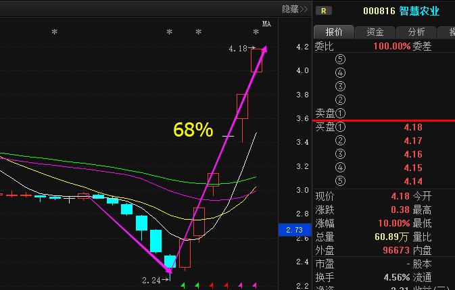The width and height of the screenshot is (455, 290).
Task: Click stock code 000816
Action: coord(378,11)
